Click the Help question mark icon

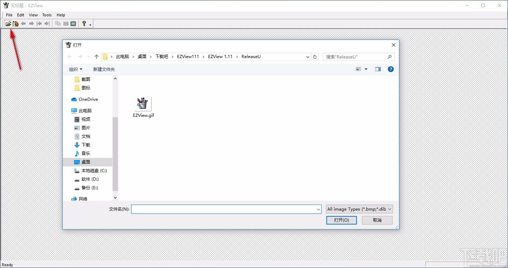(x=84, y=24)
